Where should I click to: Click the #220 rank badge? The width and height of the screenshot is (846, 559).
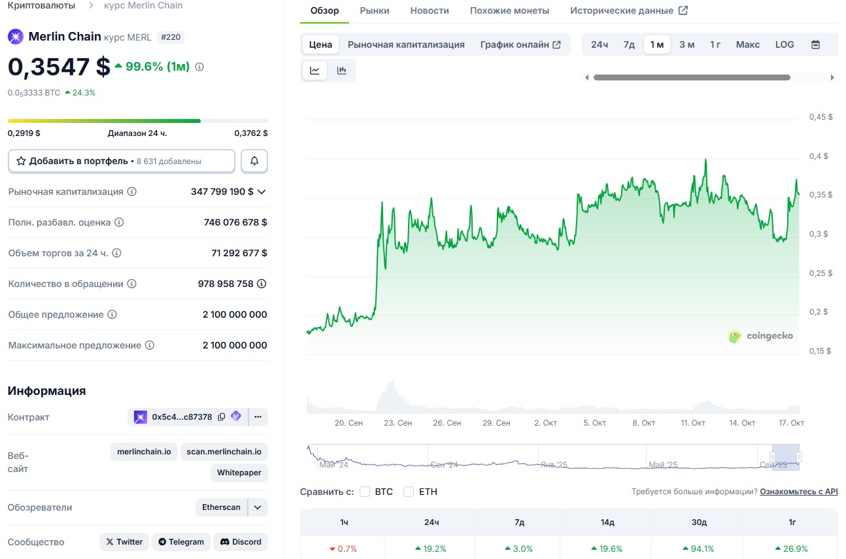171,37
